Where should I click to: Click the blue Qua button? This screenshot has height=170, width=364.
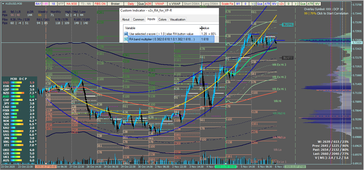click(x=259, y=4)
